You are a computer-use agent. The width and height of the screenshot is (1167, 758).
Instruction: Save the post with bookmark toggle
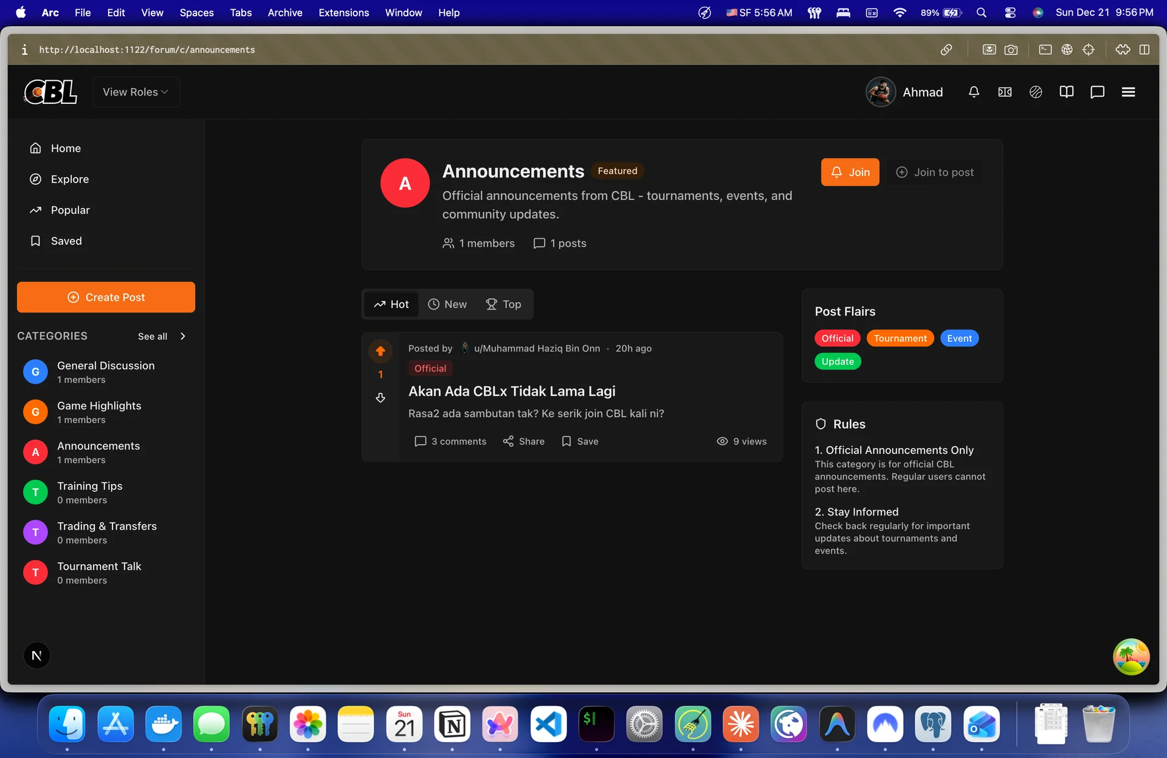(580, 441)
